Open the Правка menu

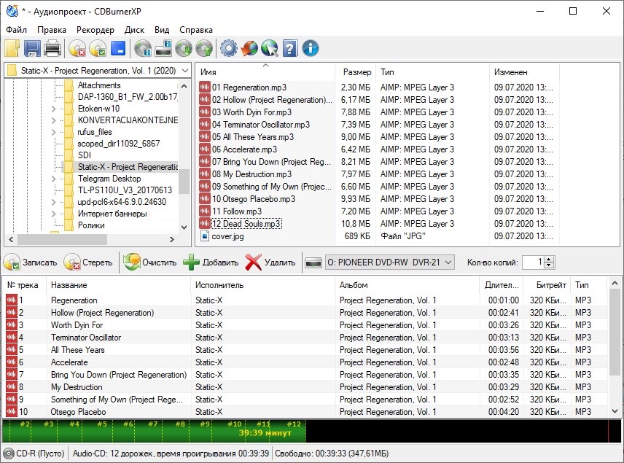pyautogui.click(x=52, y=30)
